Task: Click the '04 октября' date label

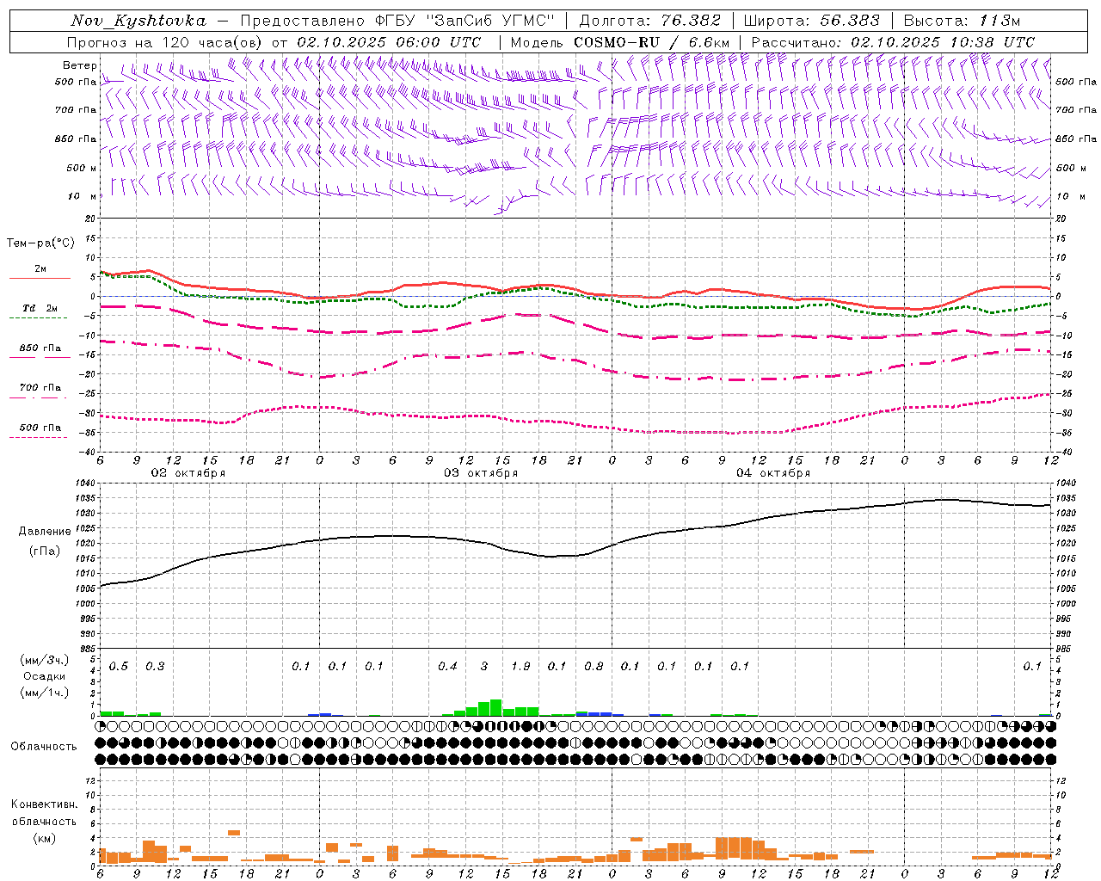Action: (773, 473)
